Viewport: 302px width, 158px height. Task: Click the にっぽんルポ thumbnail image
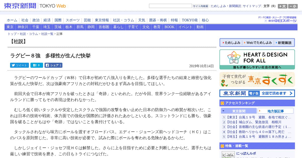[228, 155]
